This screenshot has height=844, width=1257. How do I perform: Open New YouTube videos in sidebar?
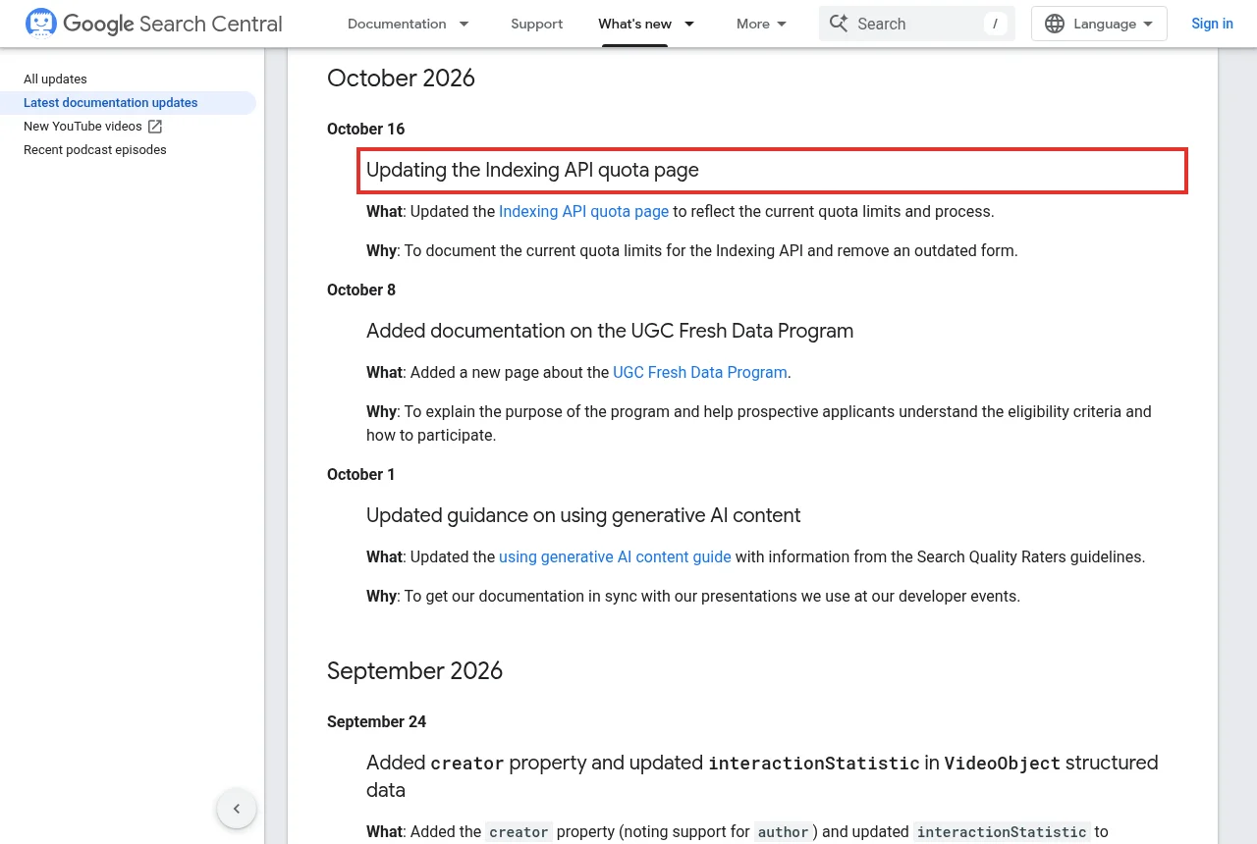(83, 127)
